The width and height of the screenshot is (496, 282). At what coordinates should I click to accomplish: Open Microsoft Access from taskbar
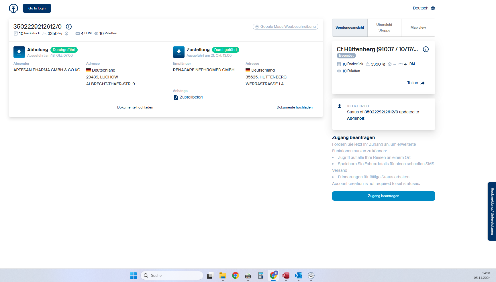[286, 275]
